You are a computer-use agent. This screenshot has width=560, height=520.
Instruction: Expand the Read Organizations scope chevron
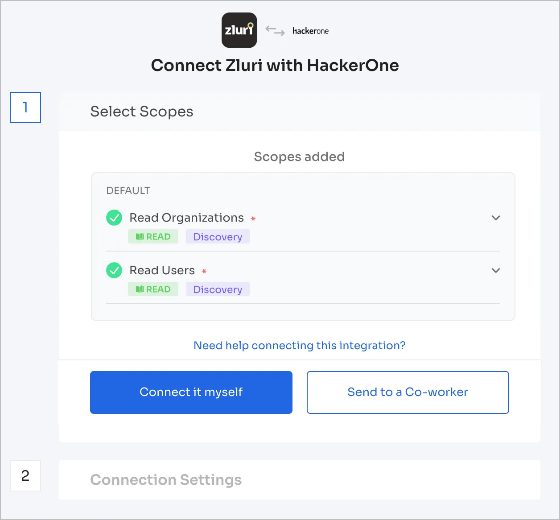(496, 218)
